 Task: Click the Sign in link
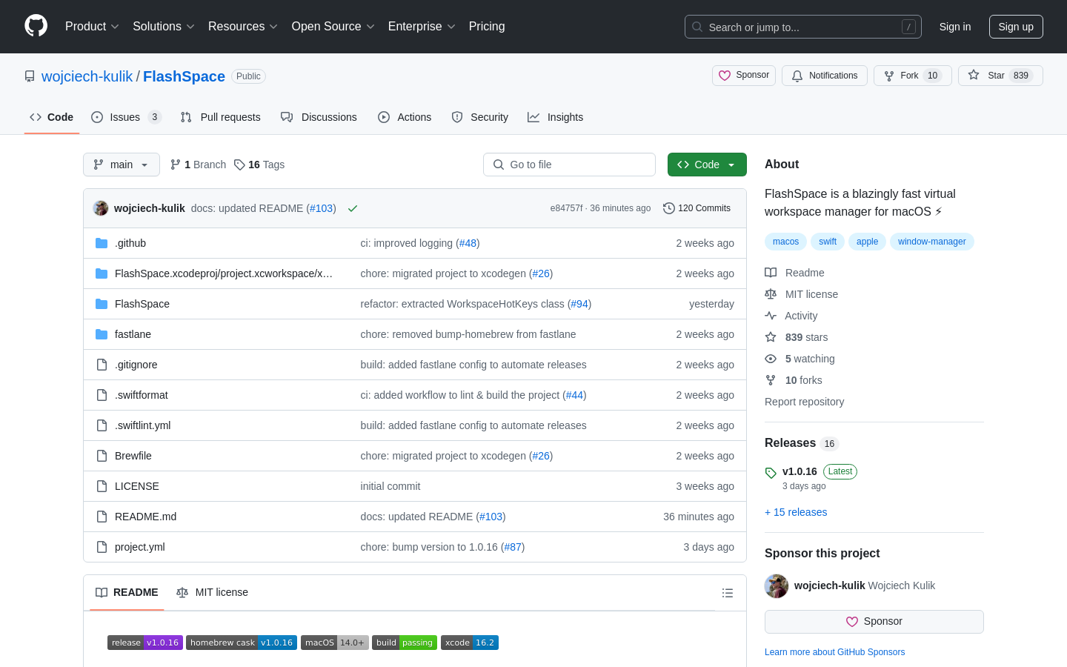[x=955, y=27]
